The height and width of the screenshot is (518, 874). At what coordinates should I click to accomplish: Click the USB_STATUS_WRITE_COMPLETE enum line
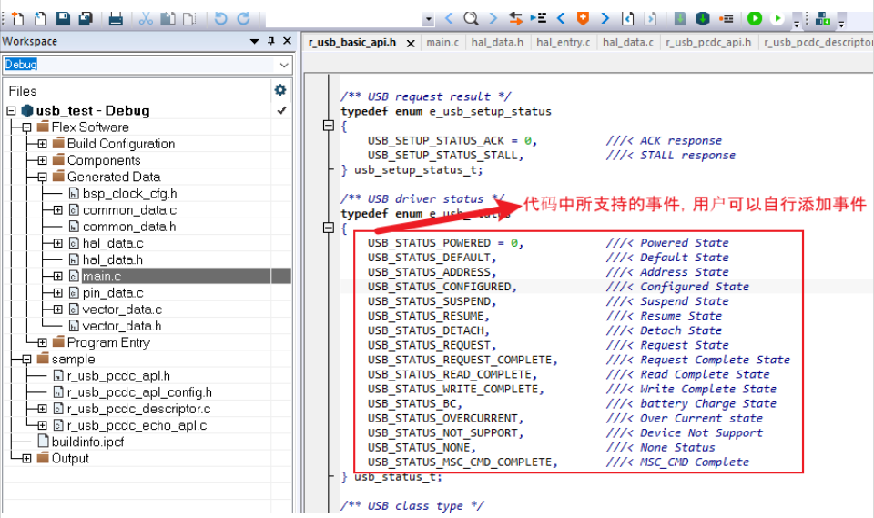[455, 389]
